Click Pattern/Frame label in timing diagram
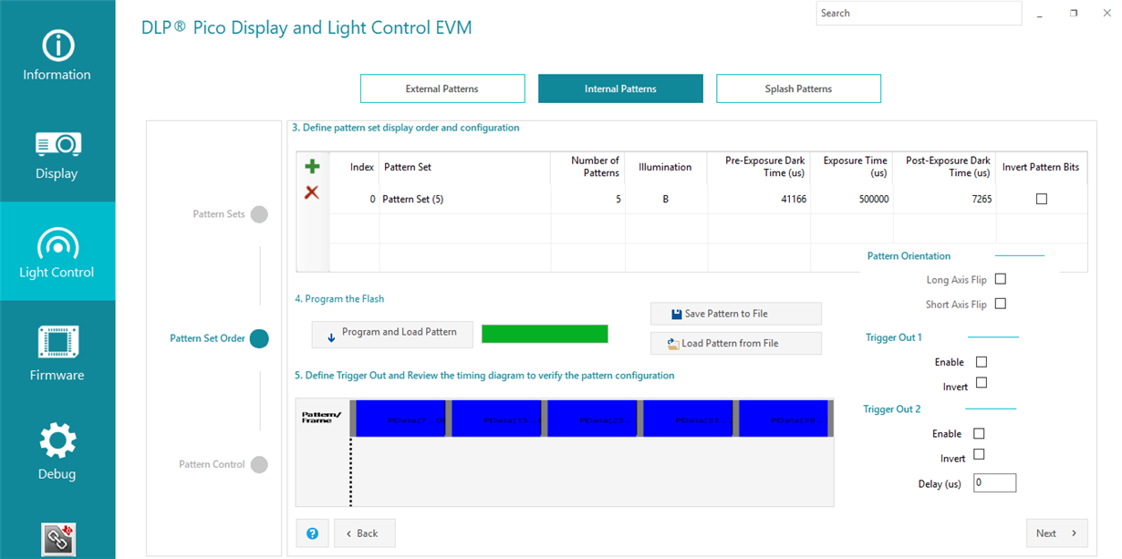The width and height of the screenshot is (1122, 559). (x=322, y=417)
